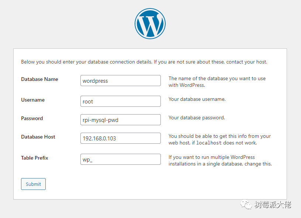Click the WordPress logo
The height and width of the screenshot is (218, 301).
150,24
